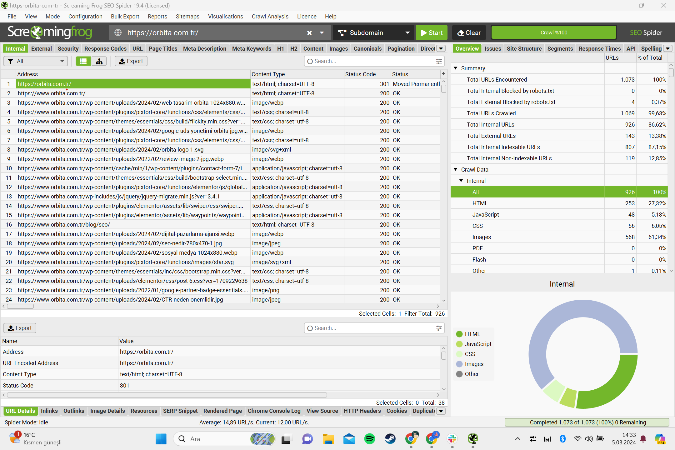Image resolution: width=675 pixels, height=450 pixels.
Task: Open the HTTP Headers tab
Action: pyautogui.click(x=362, y=411)
